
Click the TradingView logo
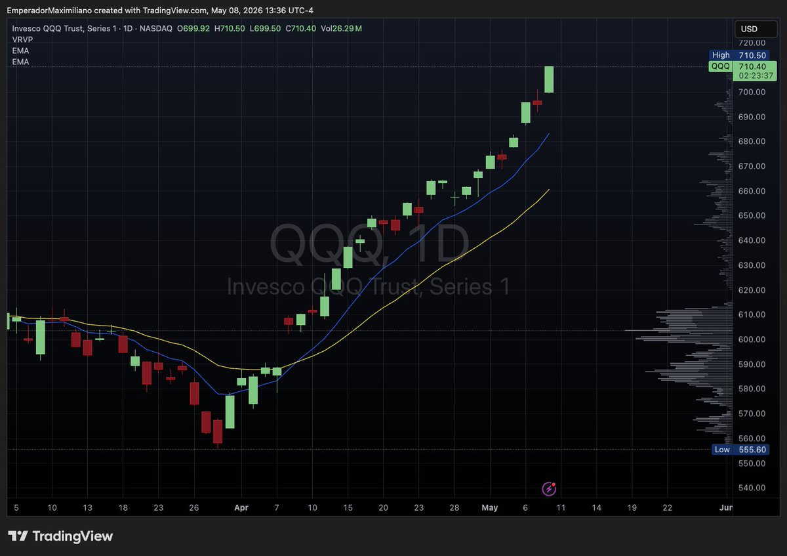[x=60, y=536]
